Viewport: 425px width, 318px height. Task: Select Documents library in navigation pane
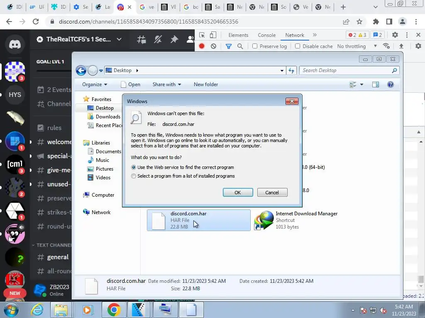pyautogui.click(x=104, y=152)
